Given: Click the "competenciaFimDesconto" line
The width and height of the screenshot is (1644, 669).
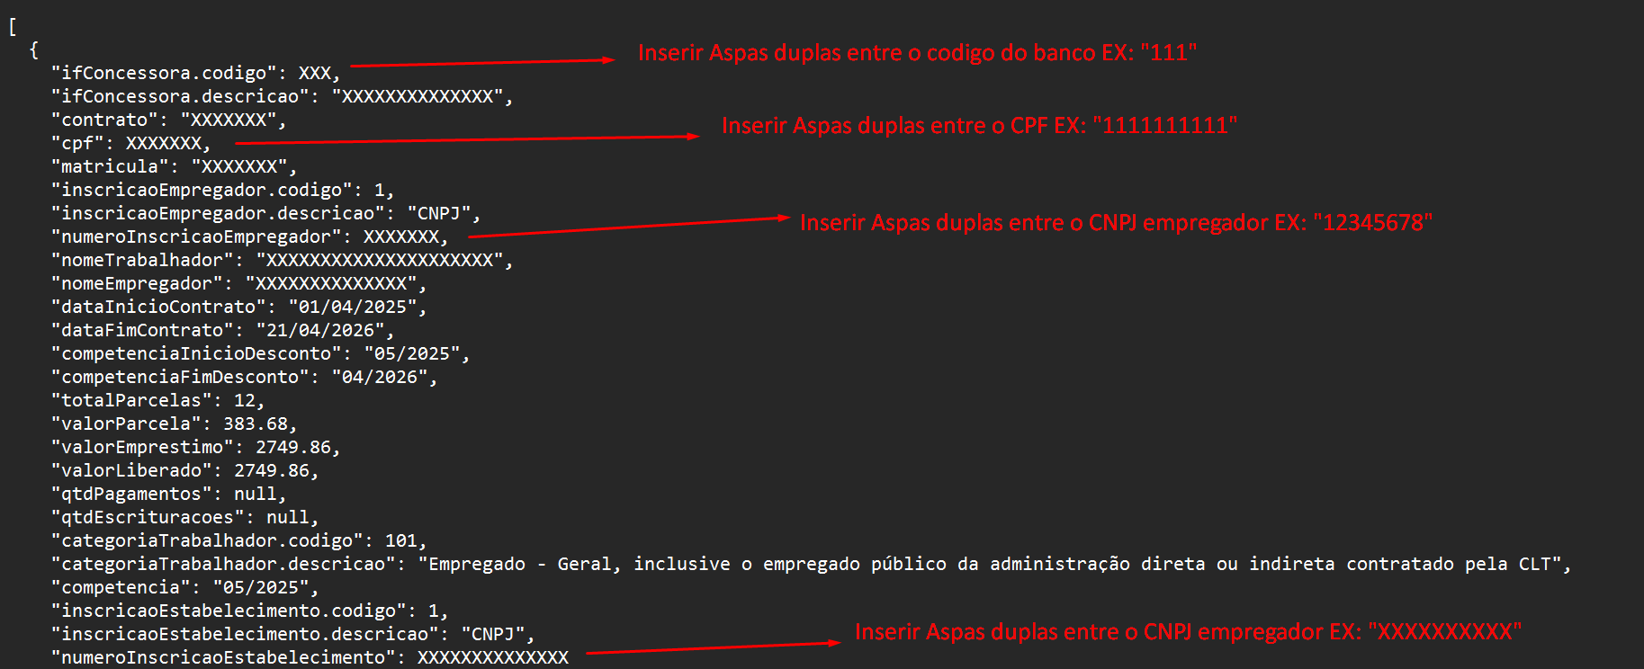Looking at the screenshot, I should click(x=244, y=377).
